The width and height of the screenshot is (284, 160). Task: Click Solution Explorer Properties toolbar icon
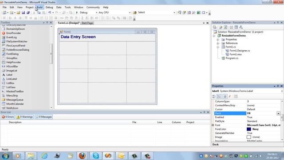215,27
